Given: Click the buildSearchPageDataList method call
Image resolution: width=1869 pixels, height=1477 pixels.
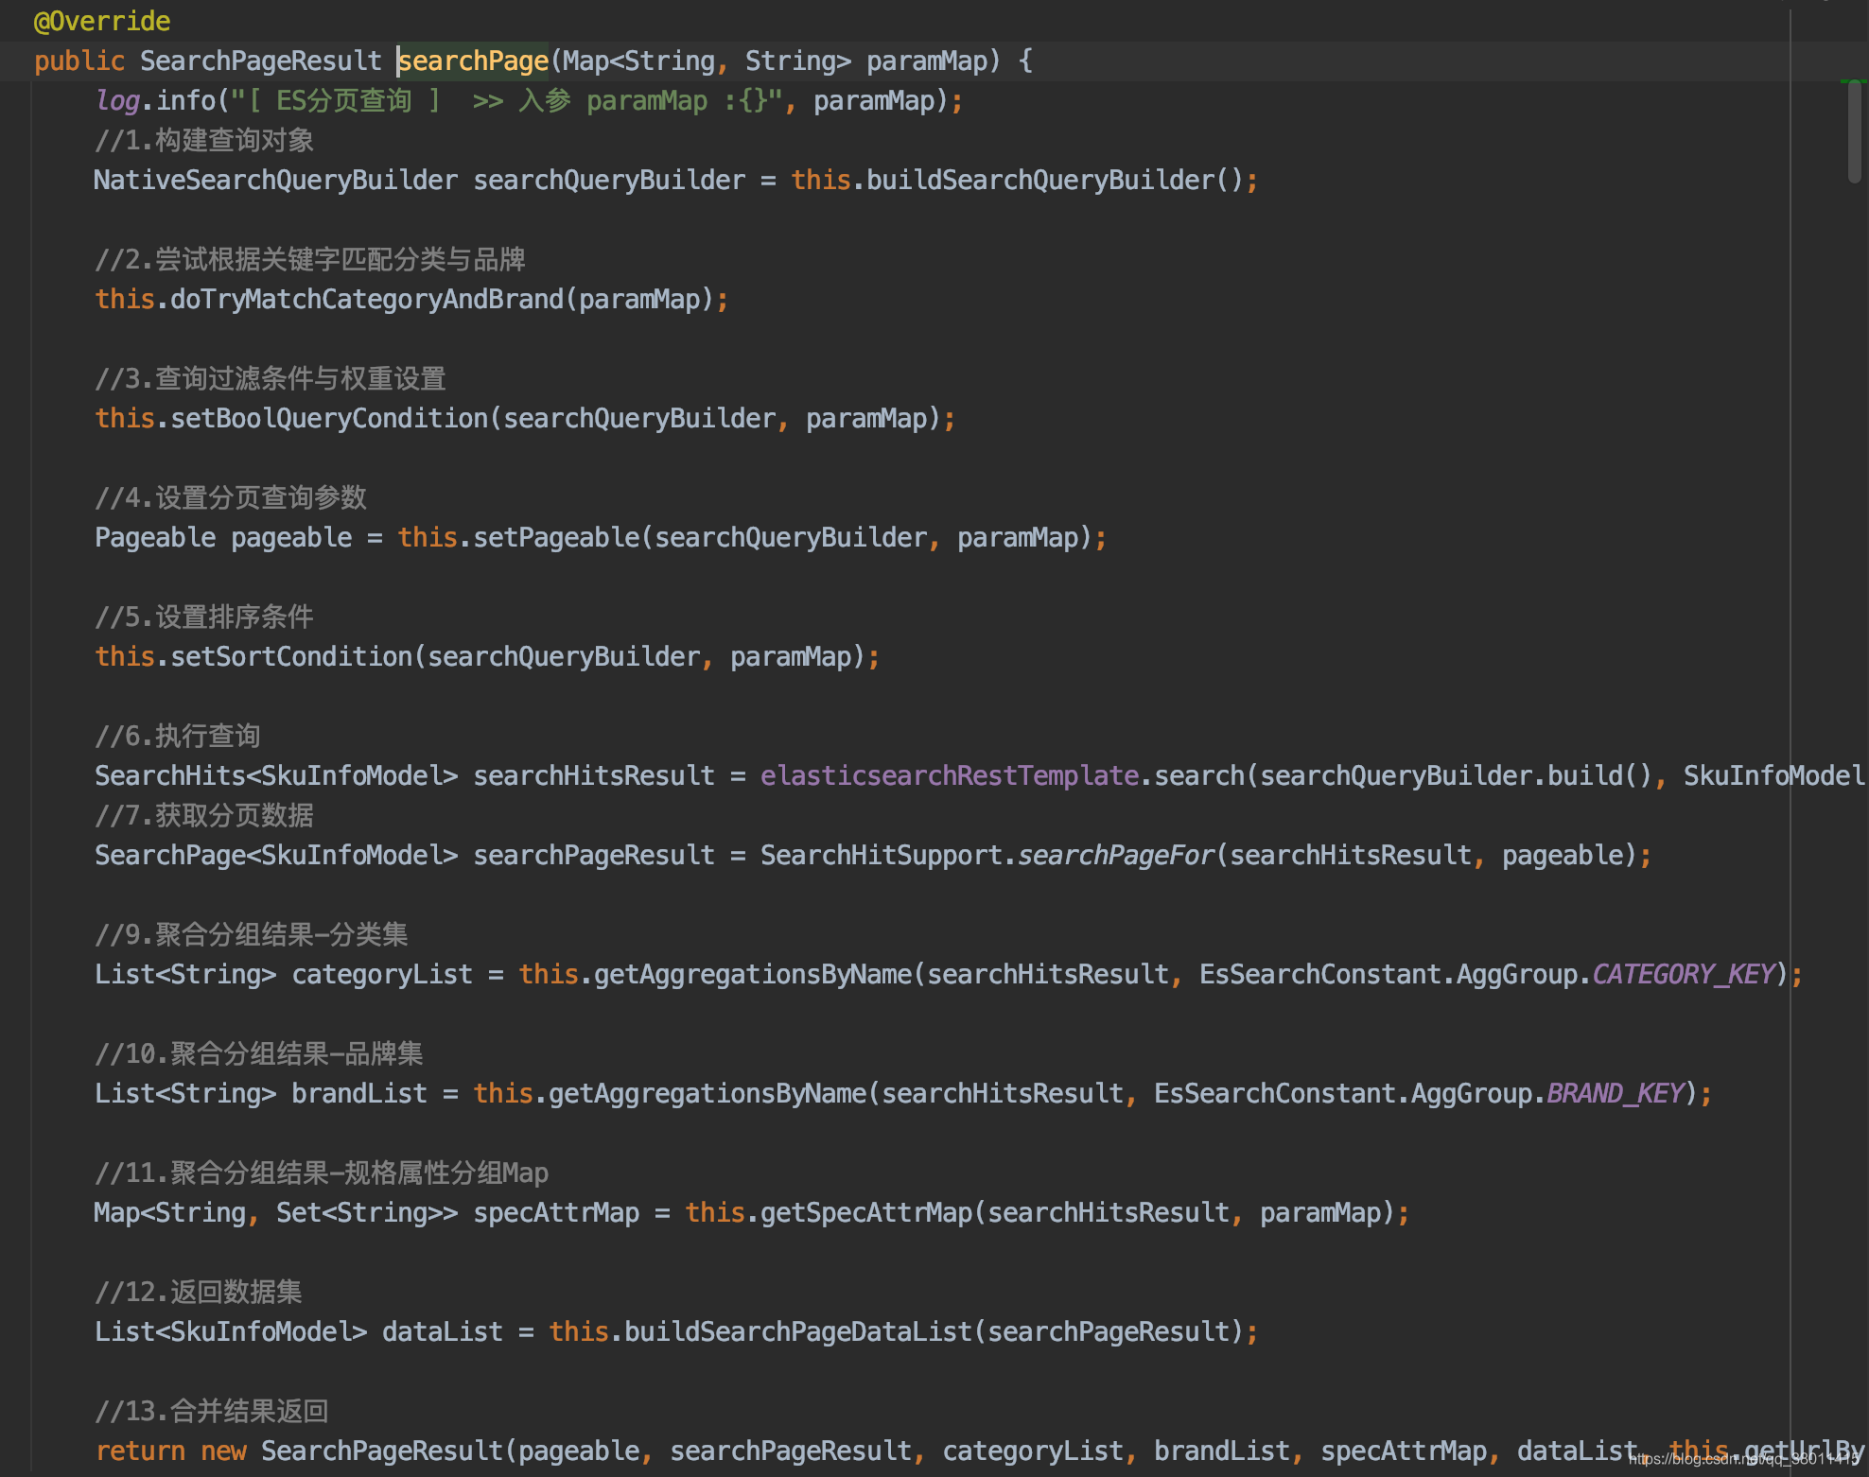Looking at the screenshot, I should click(x=797, y=1332).
